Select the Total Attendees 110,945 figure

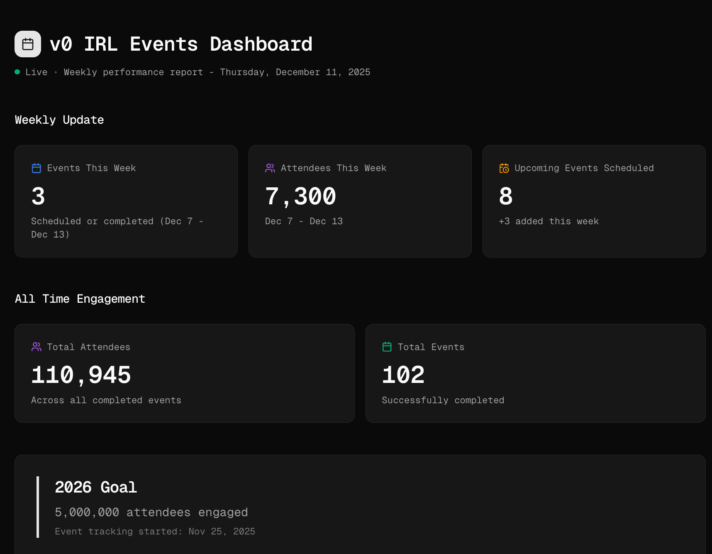tap(81, 374)
